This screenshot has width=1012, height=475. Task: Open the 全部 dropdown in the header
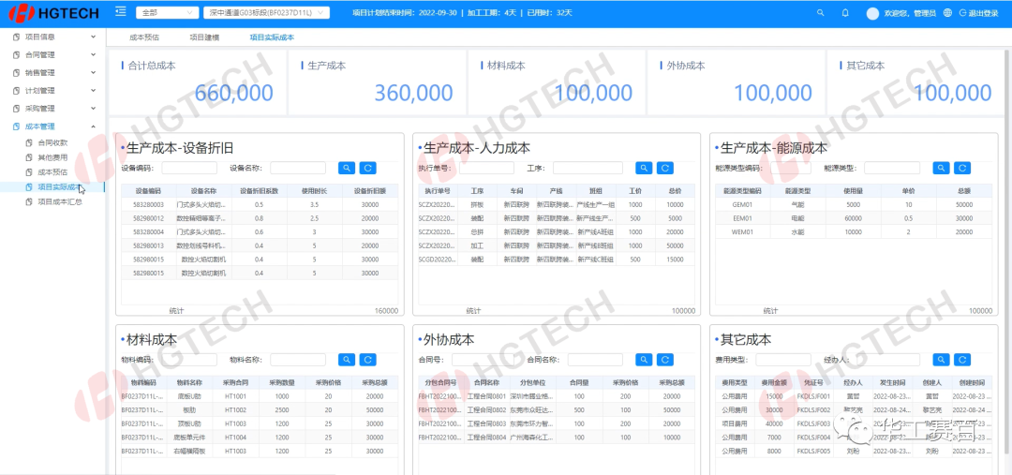point(165,13)
